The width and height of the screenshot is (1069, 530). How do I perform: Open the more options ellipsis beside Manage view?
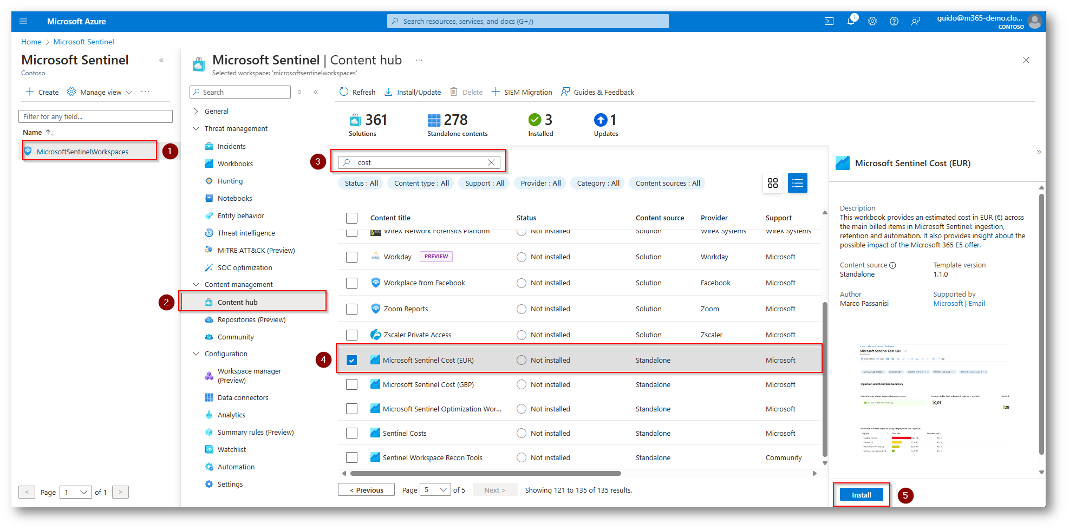coord(145,92)
